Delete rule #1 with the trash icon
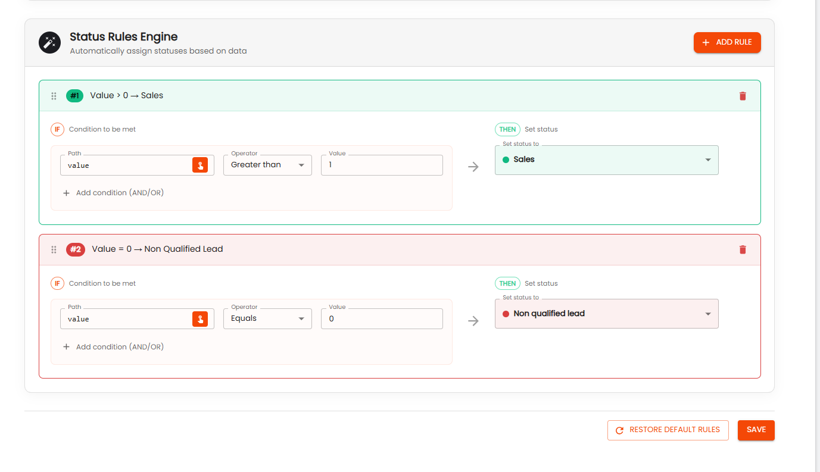This screenshot has width=820, height=472. coord(742,96)
